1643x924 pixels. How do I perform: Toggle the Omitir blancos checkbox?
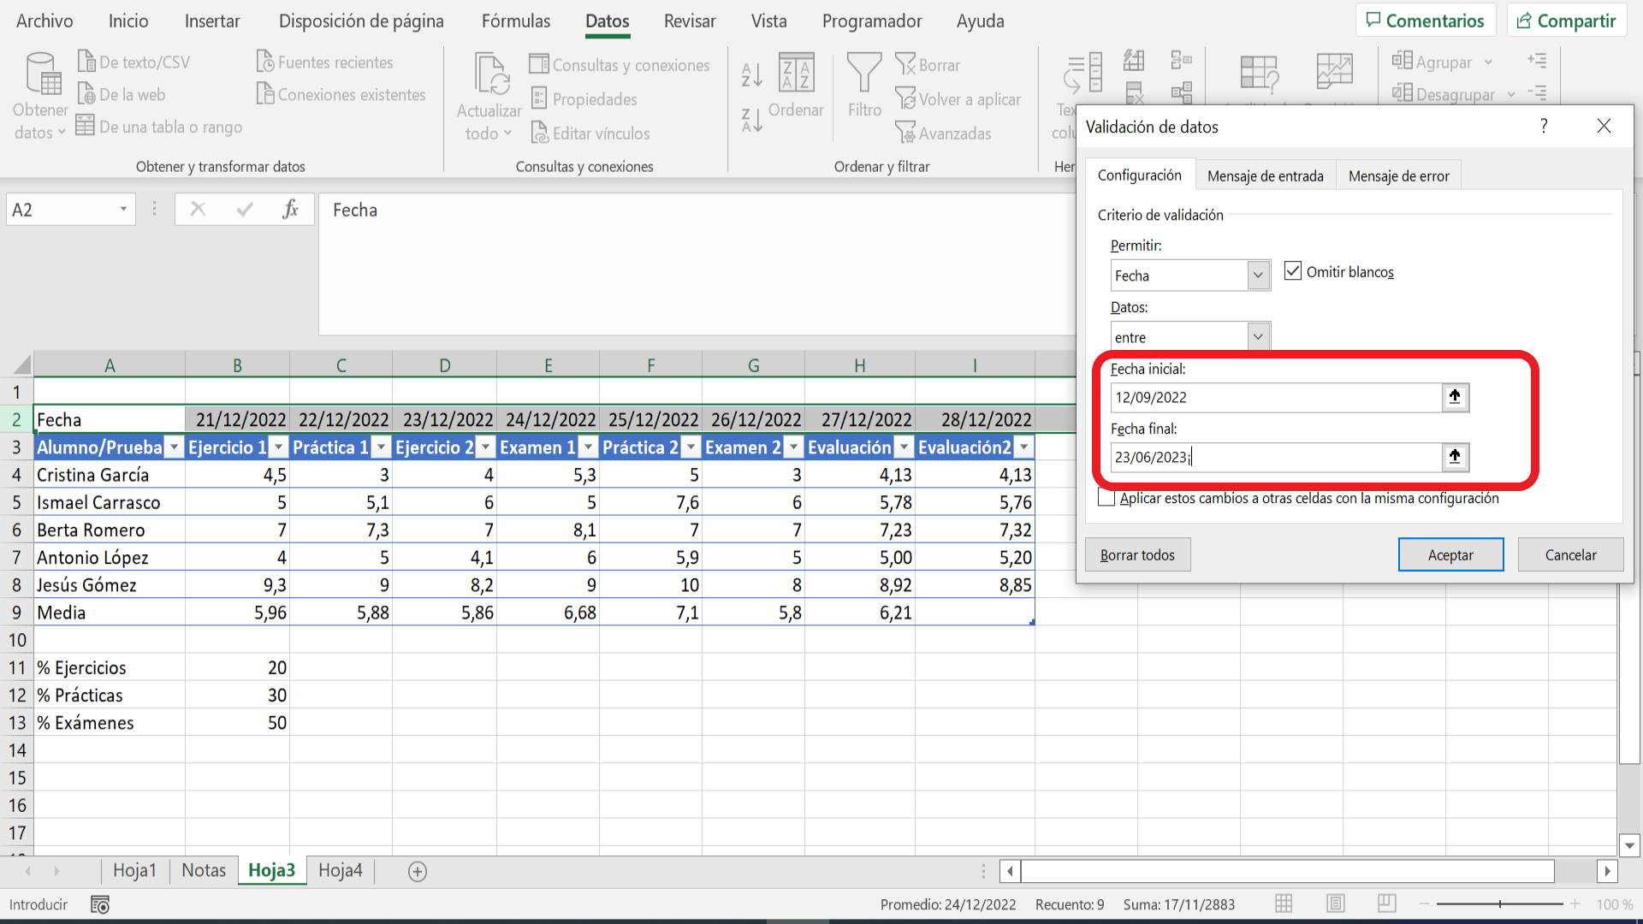click(x=1293, y=271)
